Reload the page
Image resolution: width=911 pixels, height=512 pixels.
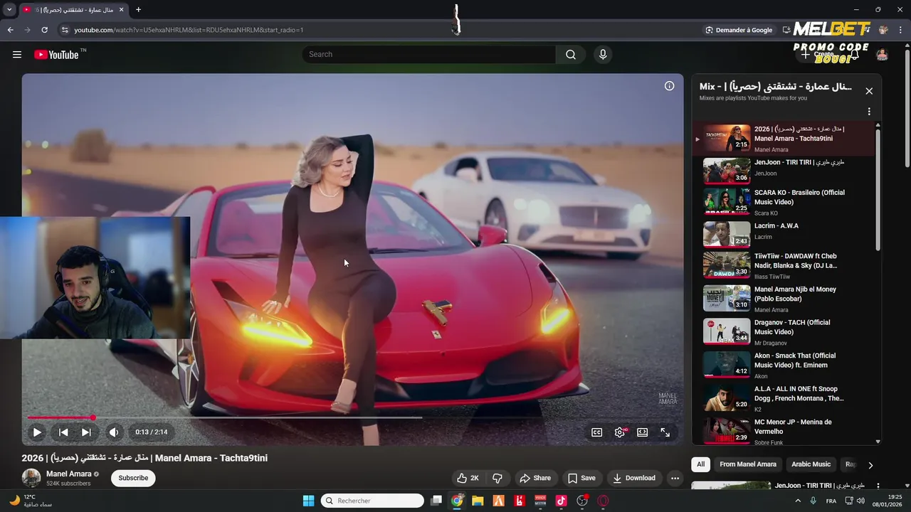(44, 30)
